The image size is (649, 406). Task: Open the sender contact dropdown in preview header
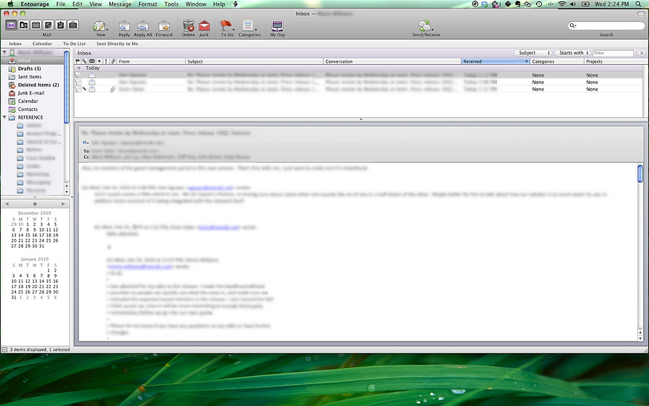(86, 143)
